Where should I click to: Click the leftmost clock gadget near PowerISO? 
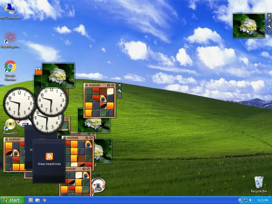[x=19, y=103]
